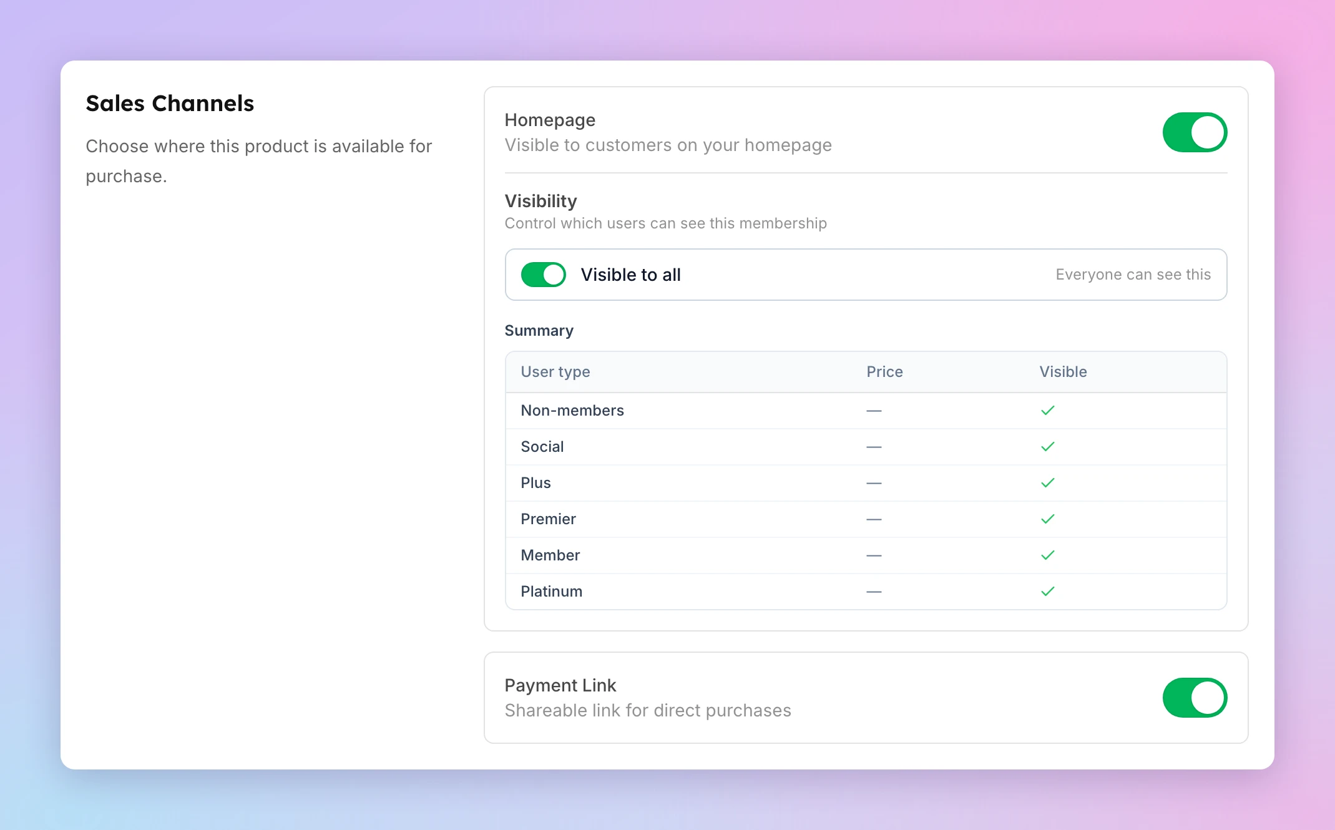The width and height of the screenshot is (1335, 830).
Task: Click the Social row price dash
Action: pyautogui.click(x=874, y=447)
